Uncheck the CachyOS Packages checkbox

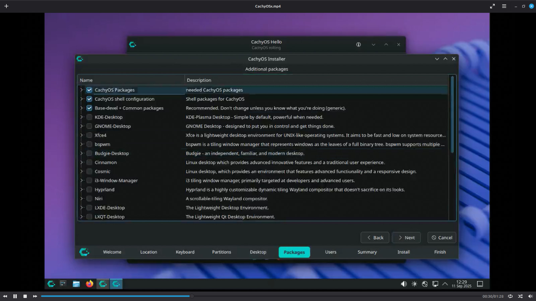pyautogui.click(x=89, y=90)
